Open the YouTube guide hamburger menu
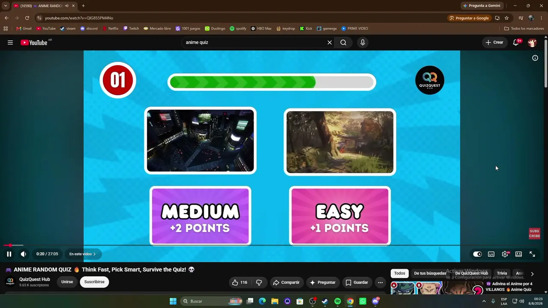 (10, 42)
